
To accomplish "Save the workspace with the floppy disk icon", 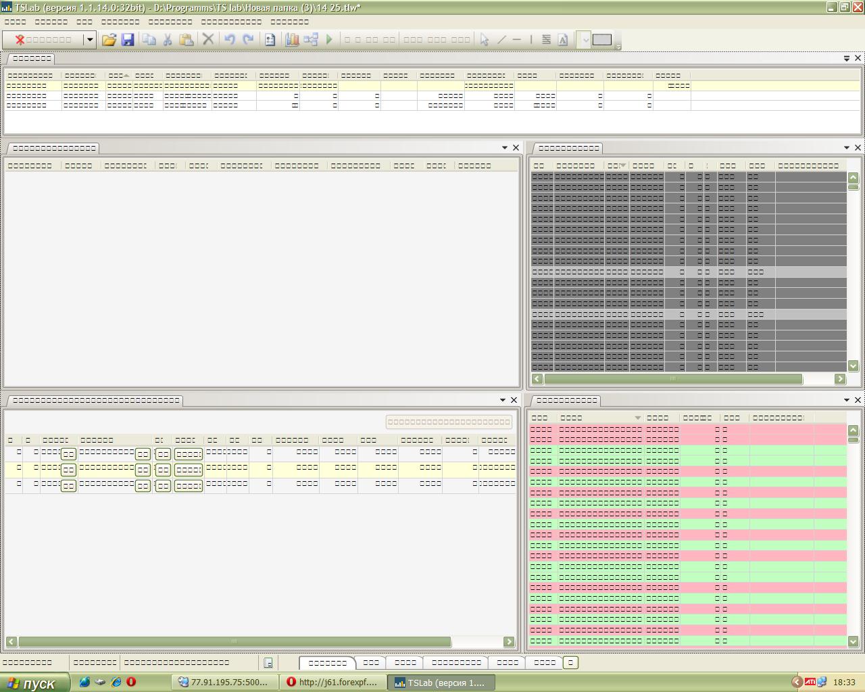I will tap(128, 40).
